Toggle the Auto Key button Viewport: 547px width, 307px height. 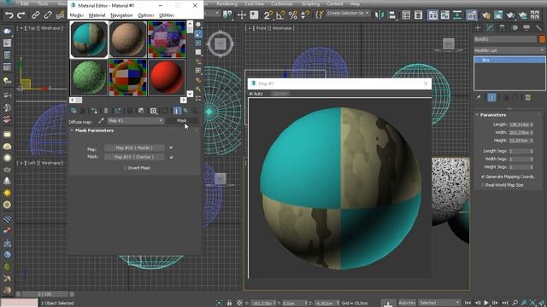click(x=407, y=303)
